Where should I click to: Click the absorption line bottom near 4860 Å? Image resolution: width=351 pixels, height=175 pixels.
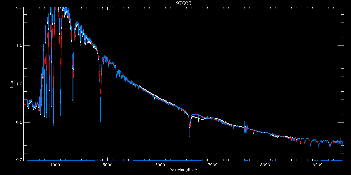coord(100,121)
